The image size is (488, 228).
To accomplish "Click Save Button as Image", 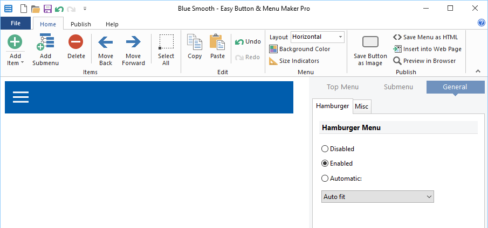I will 370,43.
